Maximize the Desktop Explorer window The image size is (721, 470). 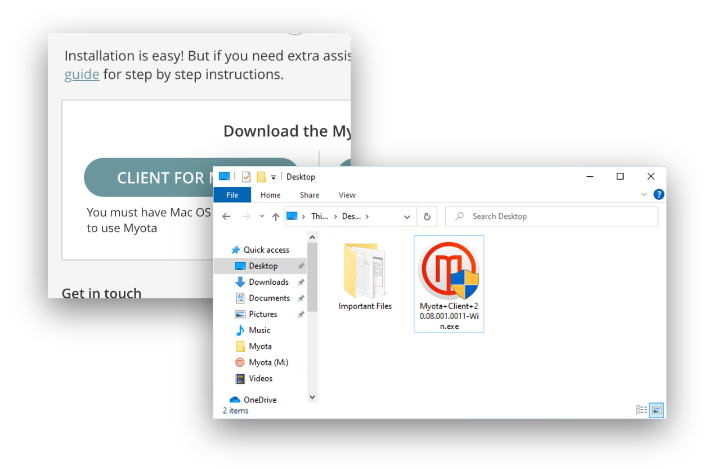point(620,177)
